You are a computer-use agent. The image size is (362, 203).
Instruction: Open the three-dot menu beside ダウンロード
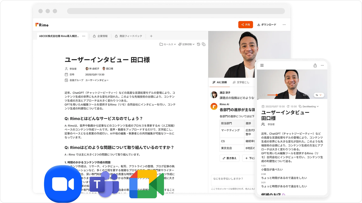(x=284, y=25)
